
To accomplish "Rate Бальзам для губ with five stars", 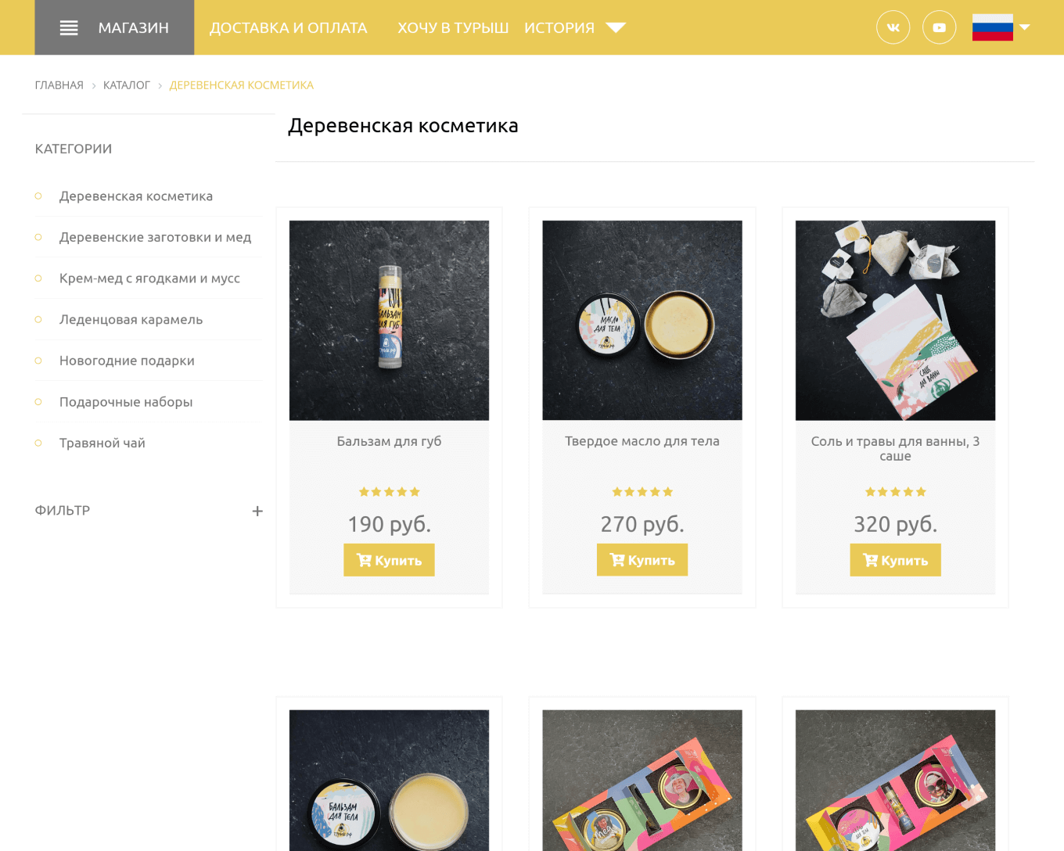I will [415, 492].
